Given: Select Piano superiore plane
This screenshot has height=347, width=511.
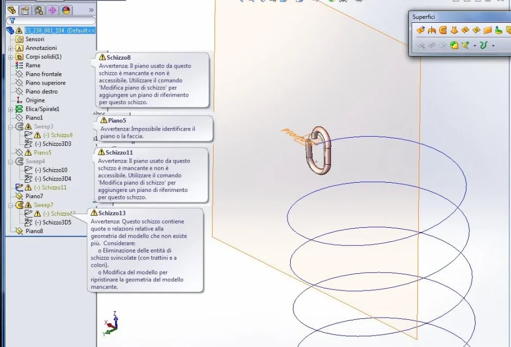Looking at the screenshot, I should pos(46,83).
